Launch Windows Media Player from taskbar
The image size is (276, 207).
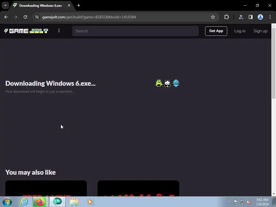(91, 202)
